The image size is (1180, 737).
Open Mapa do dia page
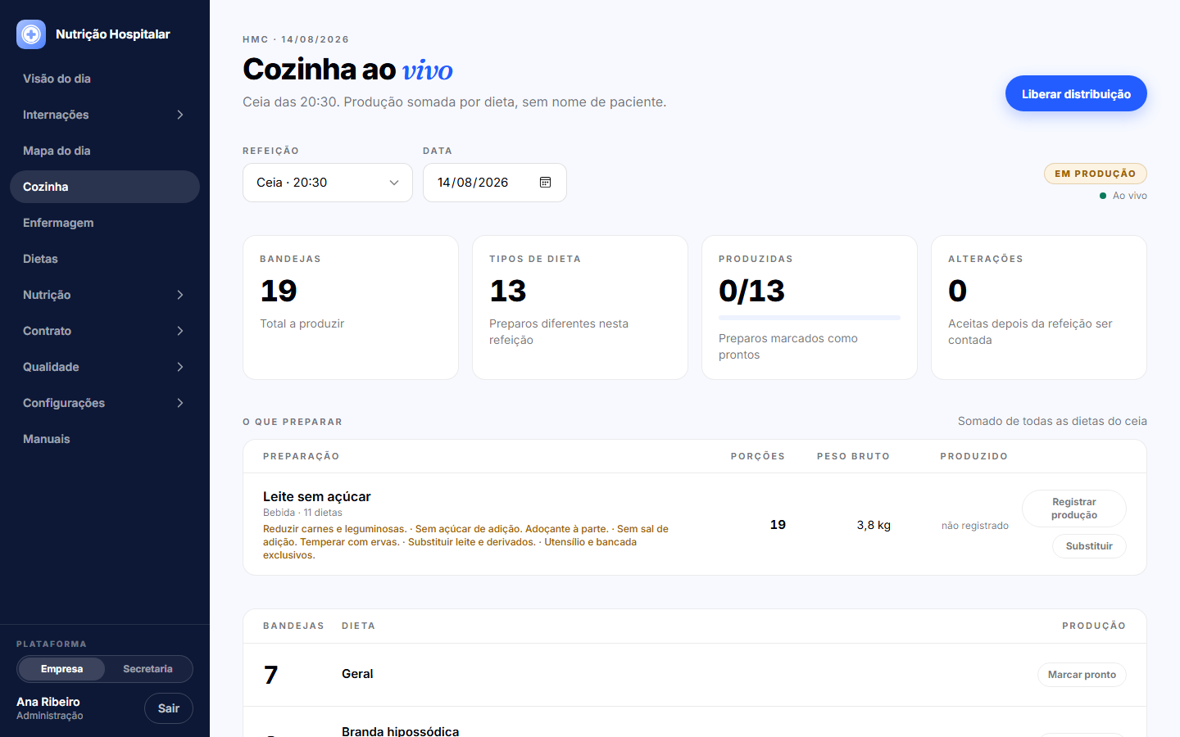pyautogui.click(x=105, y=151)
